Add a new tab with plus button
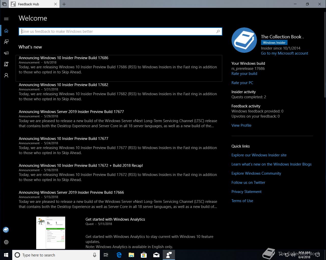Viewport: 326px width, 260px height. 64,4
